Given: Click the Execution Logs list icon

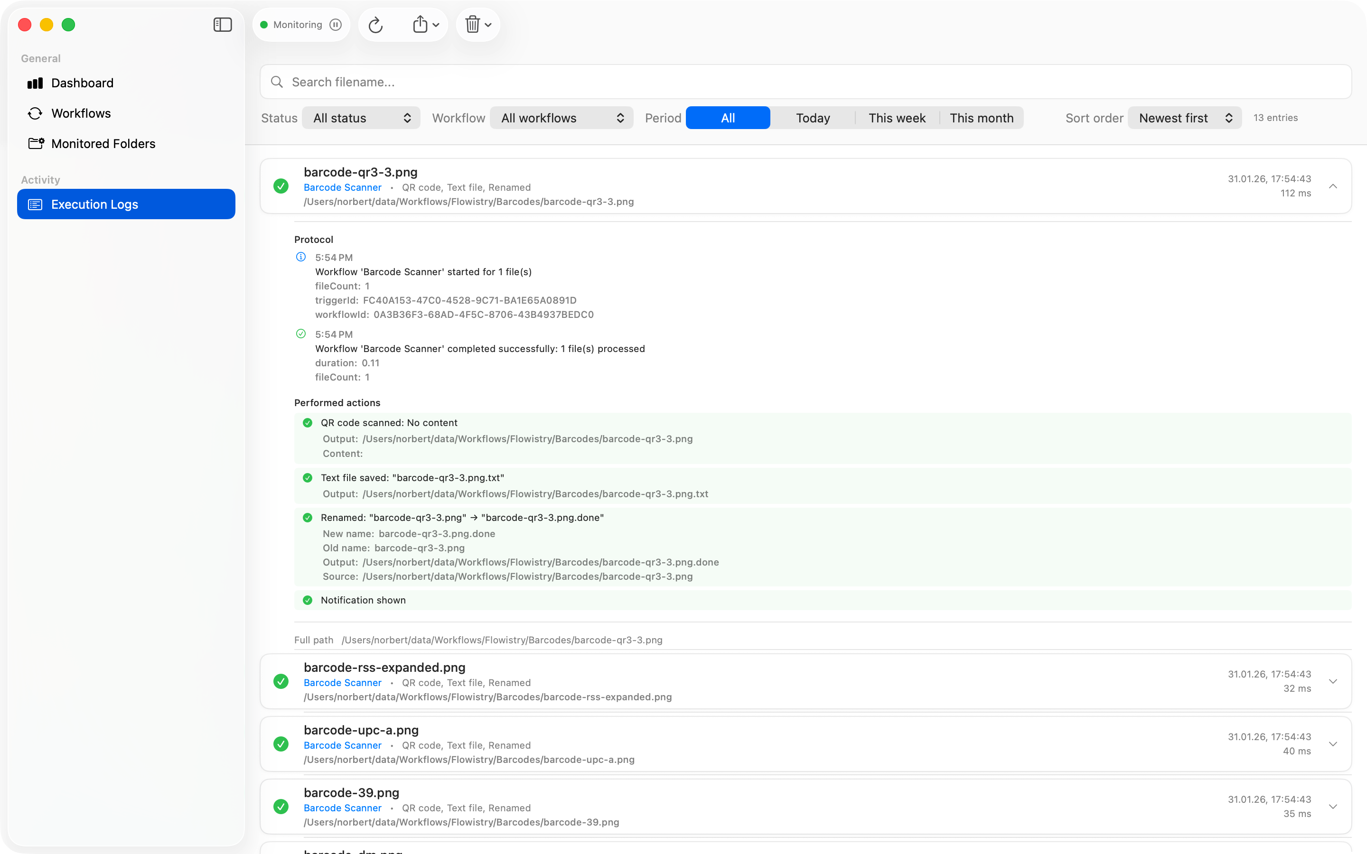Looking at the screenshot, I should [x=35, y=204].
